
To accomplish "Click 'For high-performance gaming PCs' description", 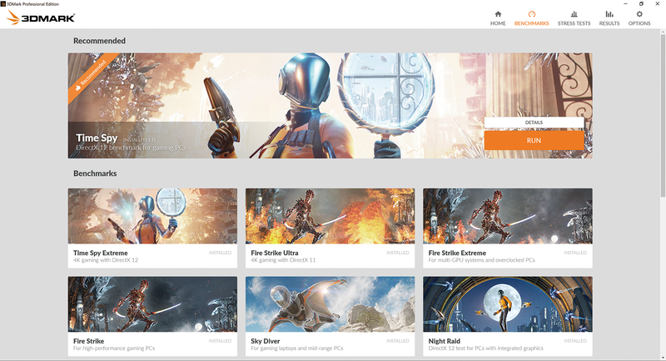I will [114, 348].
